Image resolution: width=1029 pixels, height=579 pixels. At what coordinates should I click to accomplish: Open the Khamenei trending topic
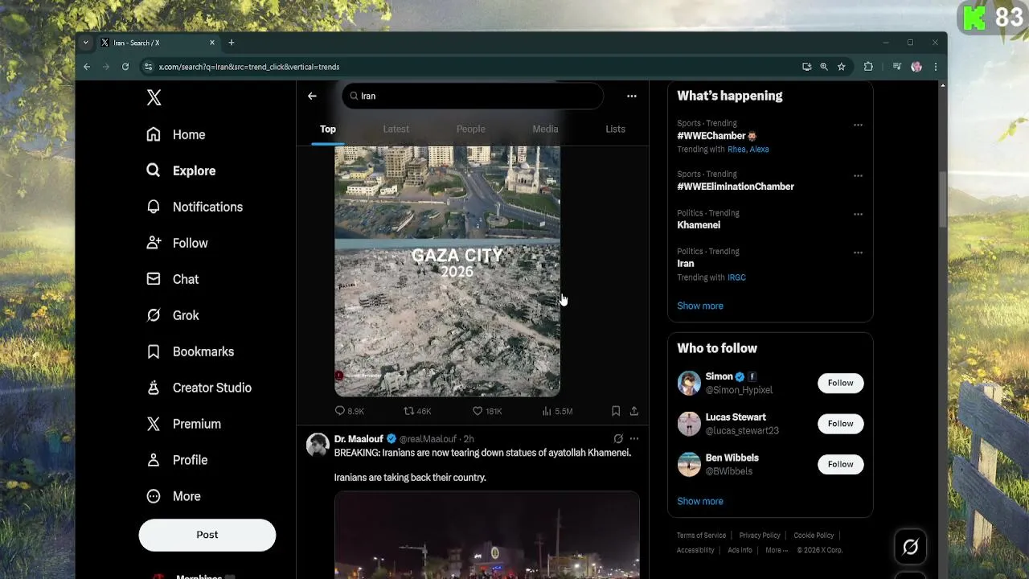[x=699, y=225]
